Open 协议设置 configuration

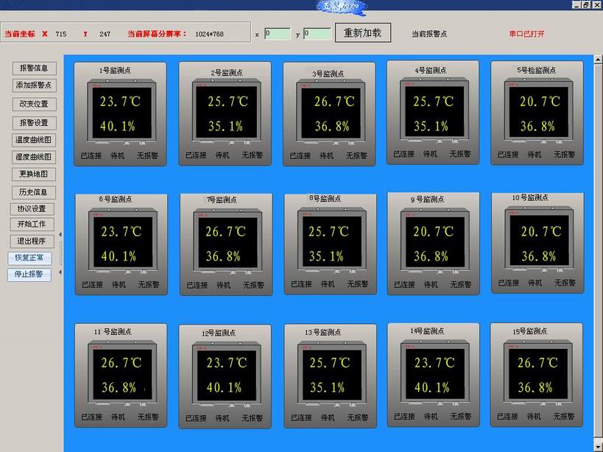[32, 209]
